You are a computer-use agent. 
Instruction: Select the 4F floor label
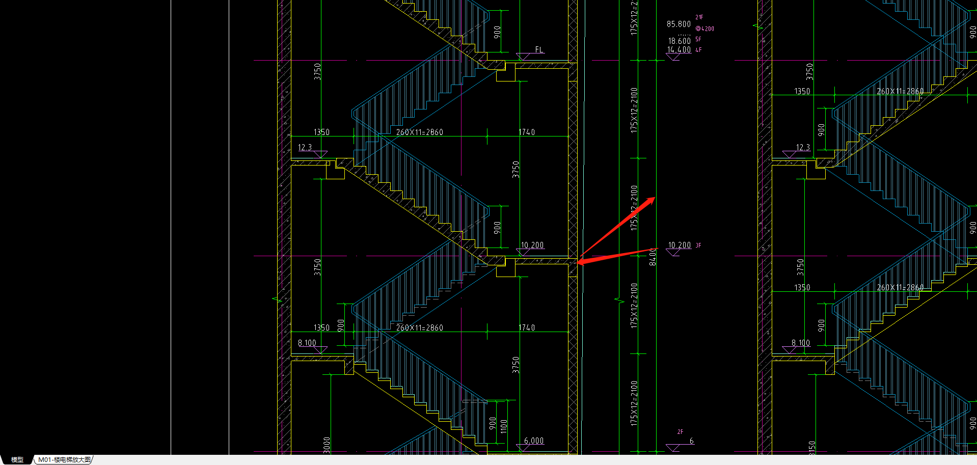[x=698, y=50]
